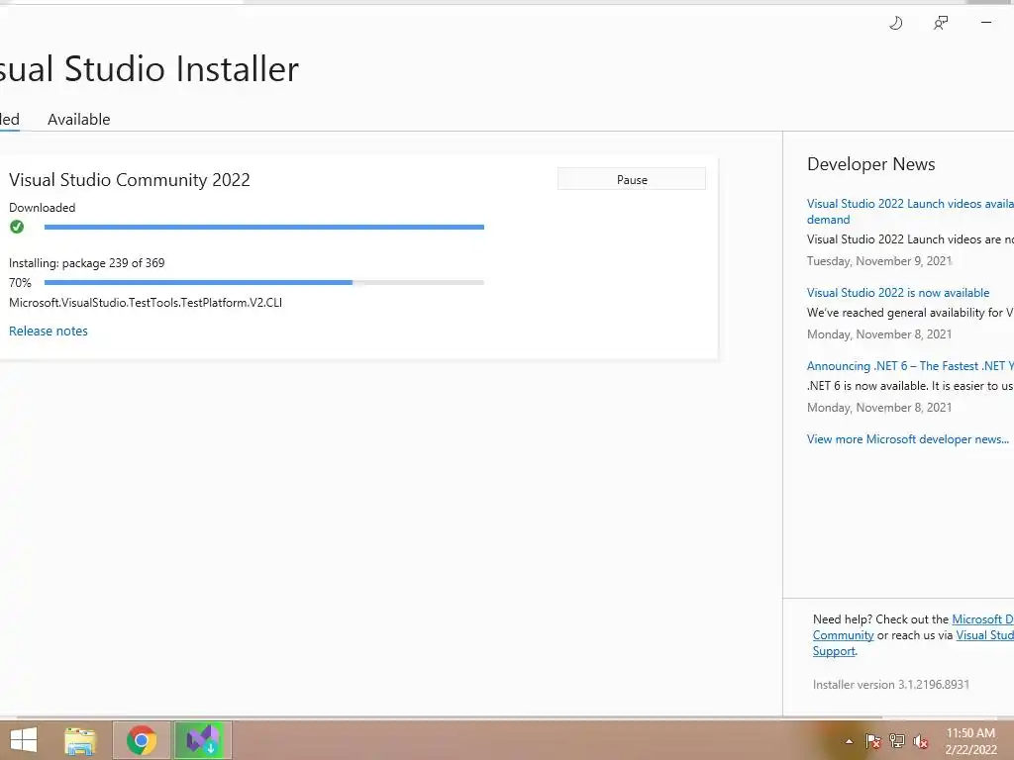Click the Tuesday, November 9, 2021 date
This screenshot has height=760, width=1014.
(x=879, y=261)
